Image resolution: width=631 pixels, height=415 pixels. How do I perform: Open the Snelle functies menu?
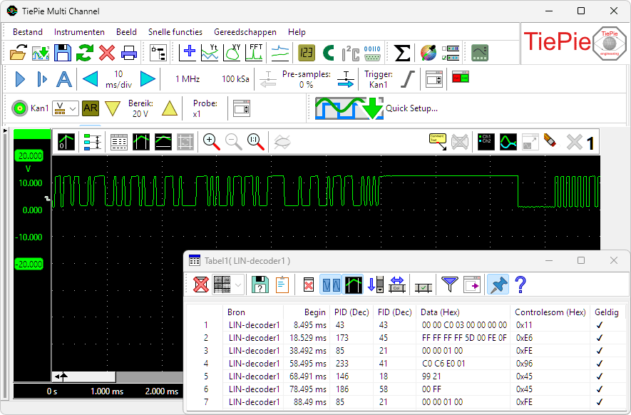(x=175, y=32)
